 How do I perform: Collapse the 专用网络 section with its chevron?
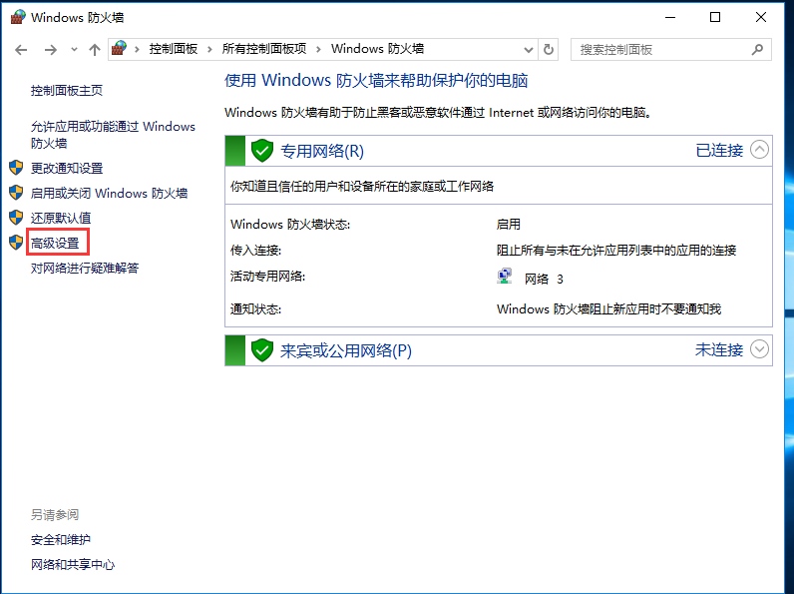tap(759, 150)
